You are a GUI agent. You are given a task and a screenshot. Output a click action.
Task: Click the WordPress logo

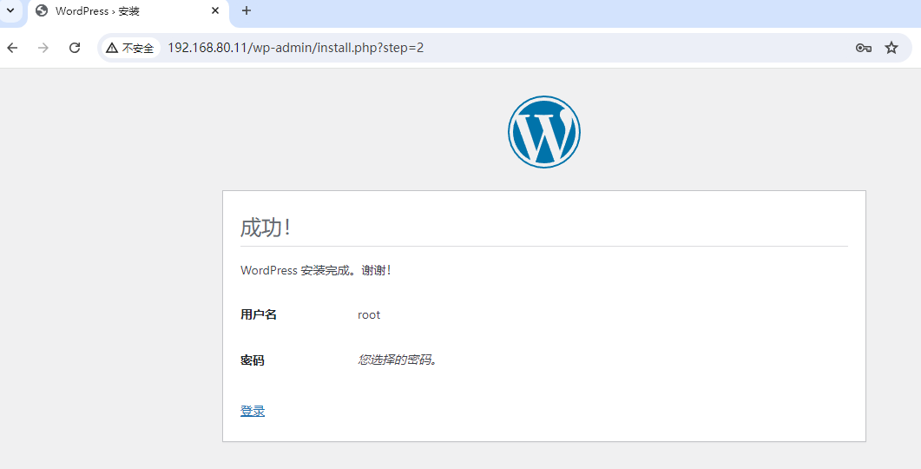[x=544, y=132]
